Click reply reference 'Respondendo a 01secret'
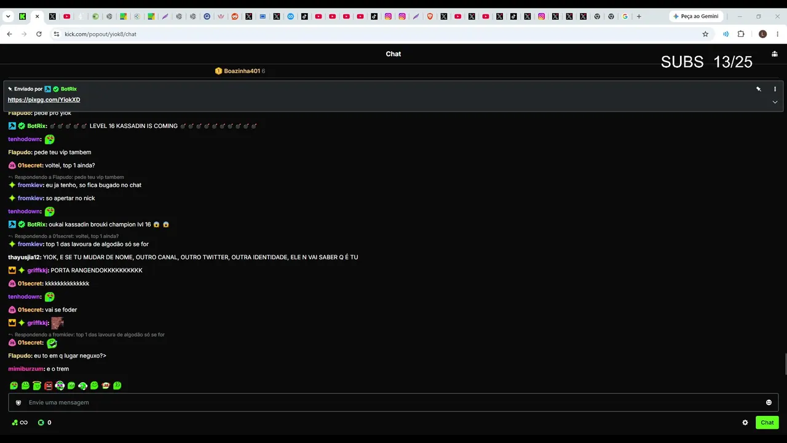The height and width of the screenshot is (443, 787). coord(64,236)
